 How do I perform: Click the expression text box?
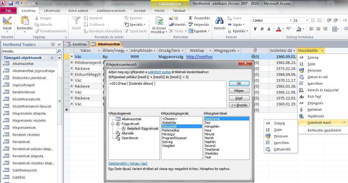pos(167,94)
